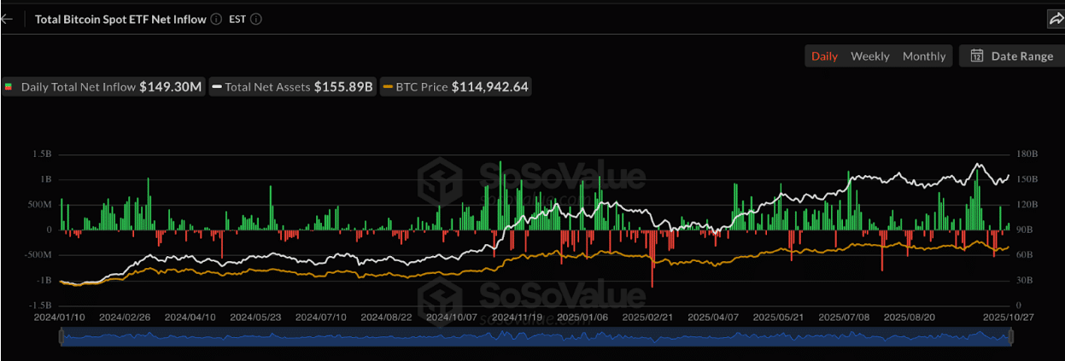Click the white Total Net Assets legend marker
The image size is (1065, 361).
pyautogui.click(x=218, y=87)
